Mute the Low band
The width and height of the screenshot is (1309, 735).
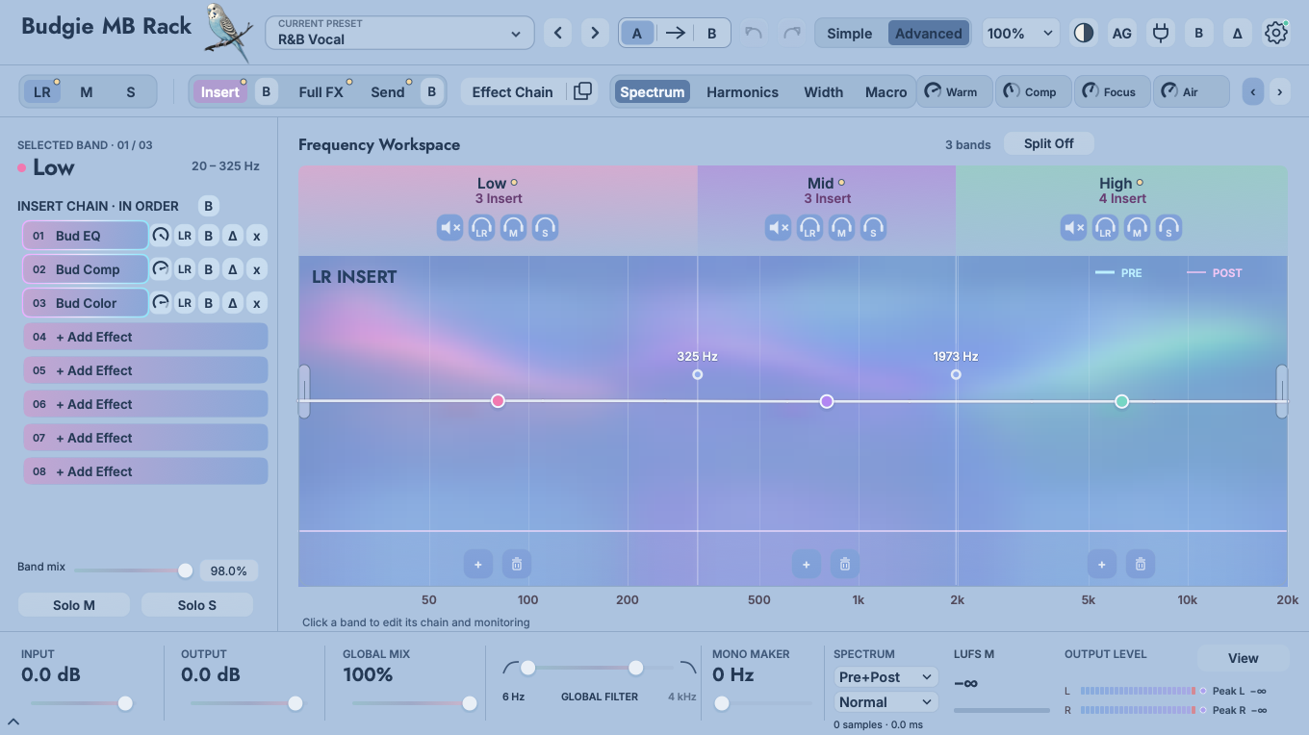click(450, 228)
